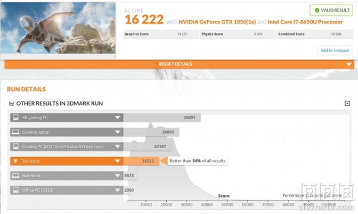Click the RUN DETAILS heading
The height and width of the screenshot is (214, 358).
click(26, 89)
